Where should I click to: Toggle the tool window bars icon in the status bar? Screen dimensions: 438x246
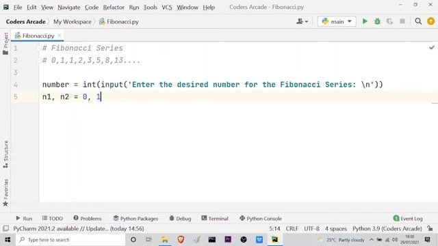point(5,228)
